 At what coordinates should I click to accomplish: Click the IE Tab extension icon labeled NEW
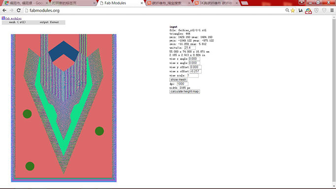308,11
